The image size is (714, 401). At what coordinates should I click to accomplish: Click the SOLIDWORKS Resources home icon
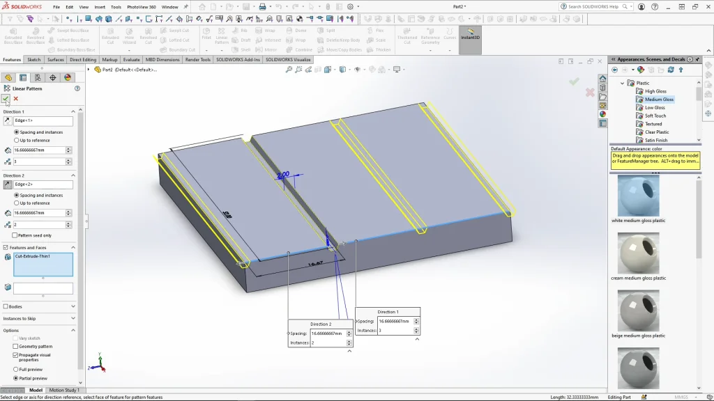[x=603, y=79]
